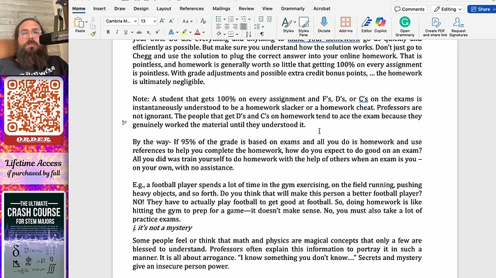This screenshot has height=278, width=496.
Task: Toggle justified text alignment
Action: [x=243, y=27]
